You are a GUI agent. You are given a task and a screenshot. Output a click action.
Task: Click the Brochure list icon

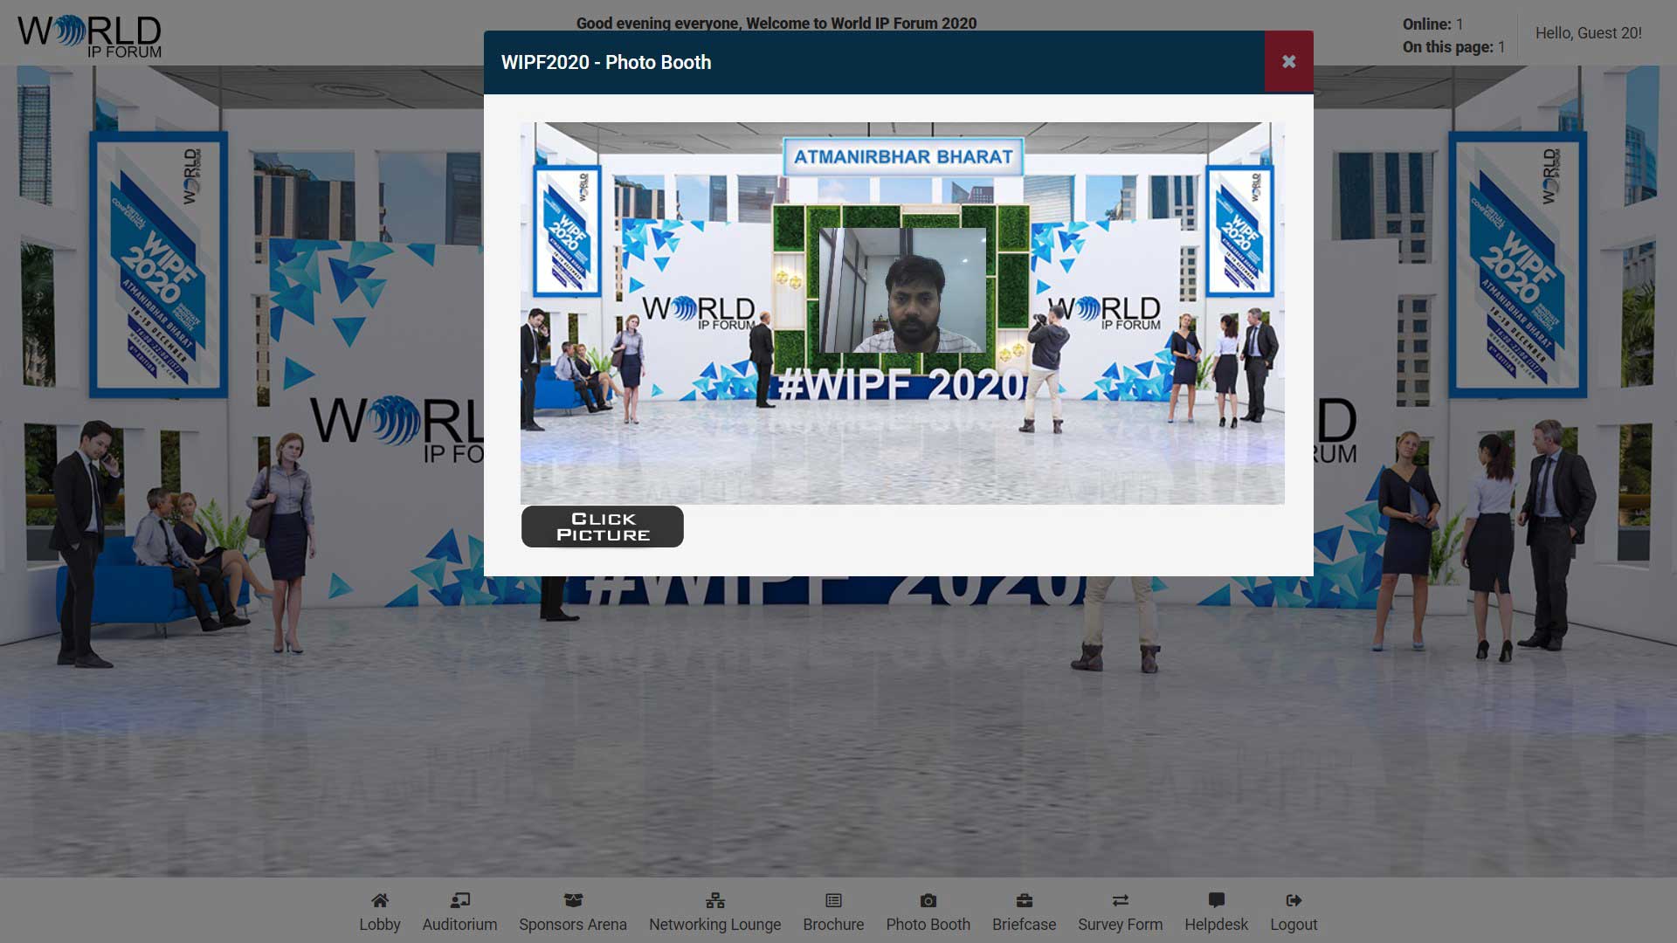coord(833,900)
